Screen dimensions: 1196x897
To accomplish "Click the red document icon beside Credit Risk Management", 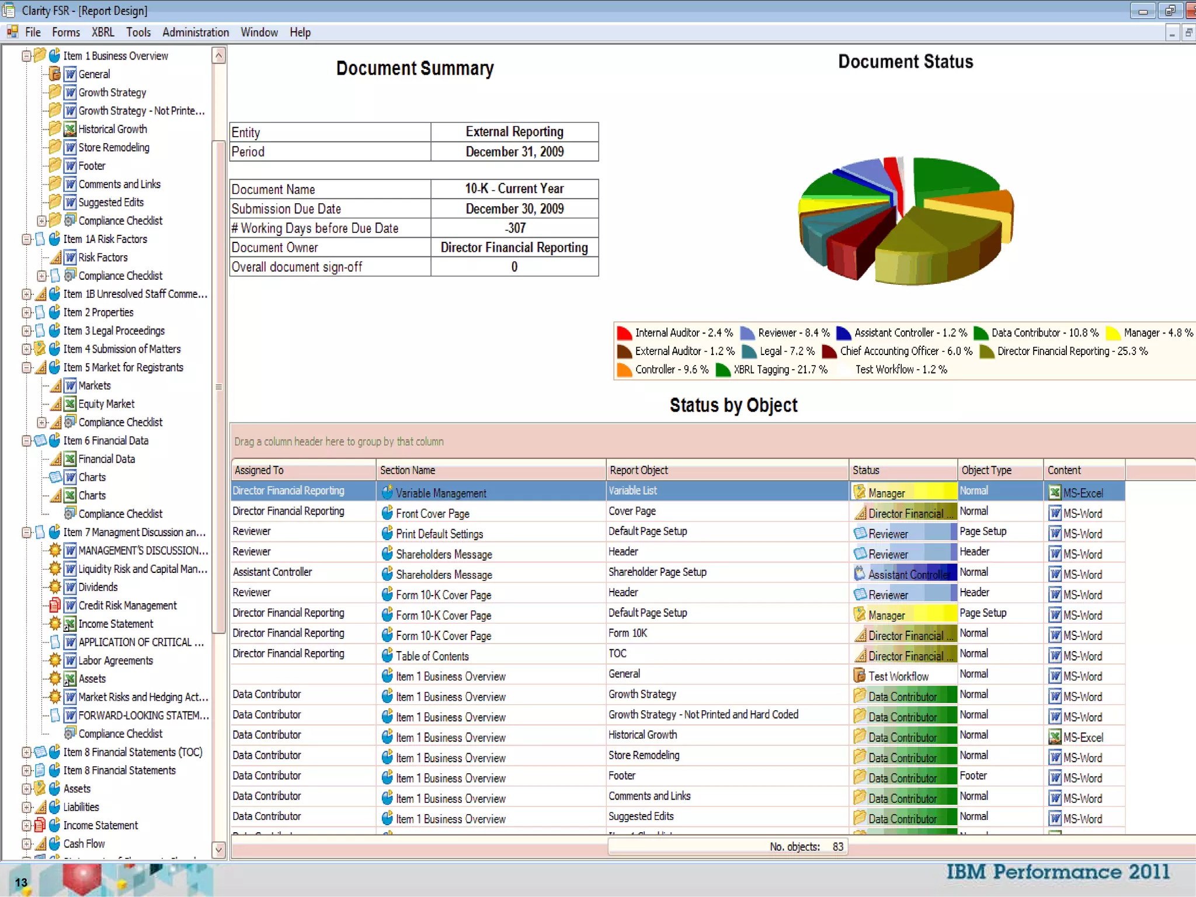I will 55,605.
